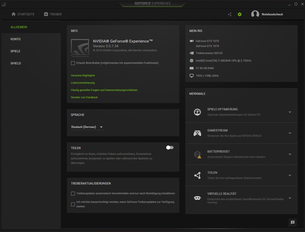Enable the Beta-Builds checkbox
Viewport: 305px width, 232px height.
click(x=73, y=63)
